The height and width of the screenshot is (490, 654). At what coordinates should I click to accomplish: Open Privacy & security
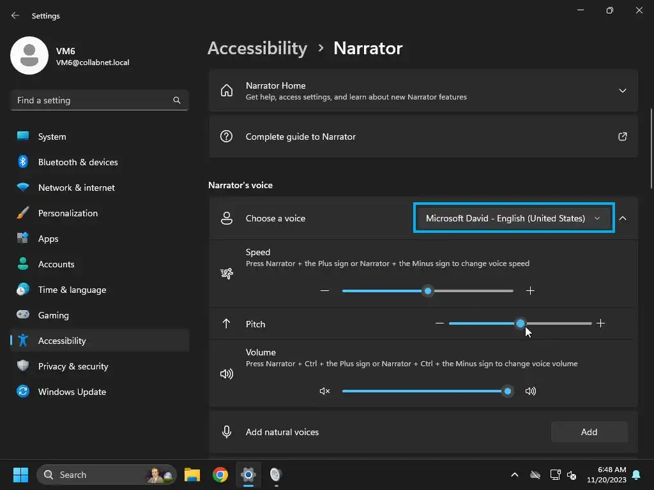click(x=99, y=366)
